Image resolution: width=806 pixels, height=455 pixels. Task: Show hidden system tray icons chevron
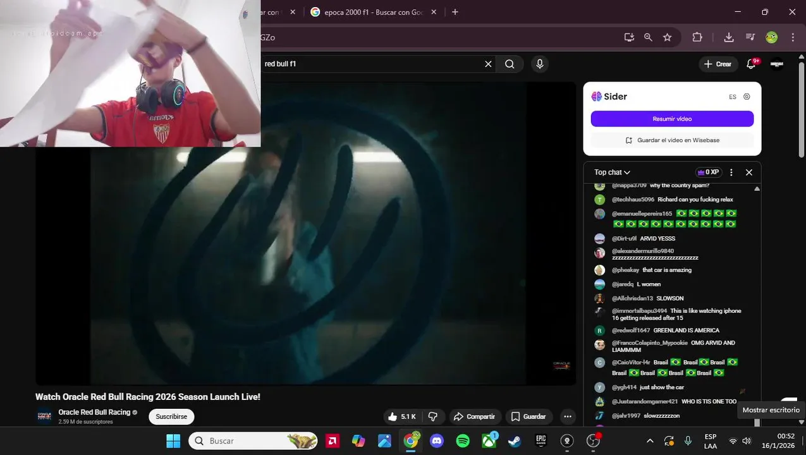pos(650,440)
